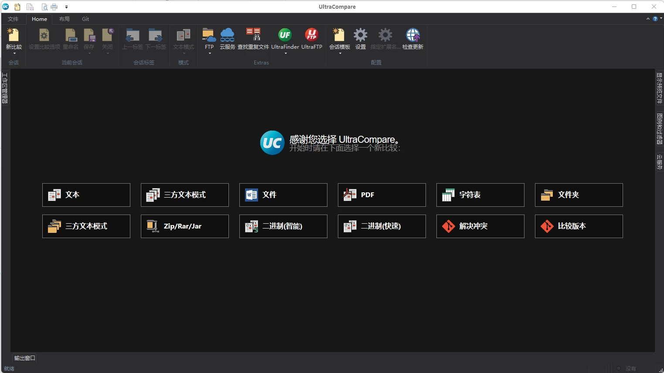Switch to the Git ribbon tab

pyautogui.click(x=85, y=19)
